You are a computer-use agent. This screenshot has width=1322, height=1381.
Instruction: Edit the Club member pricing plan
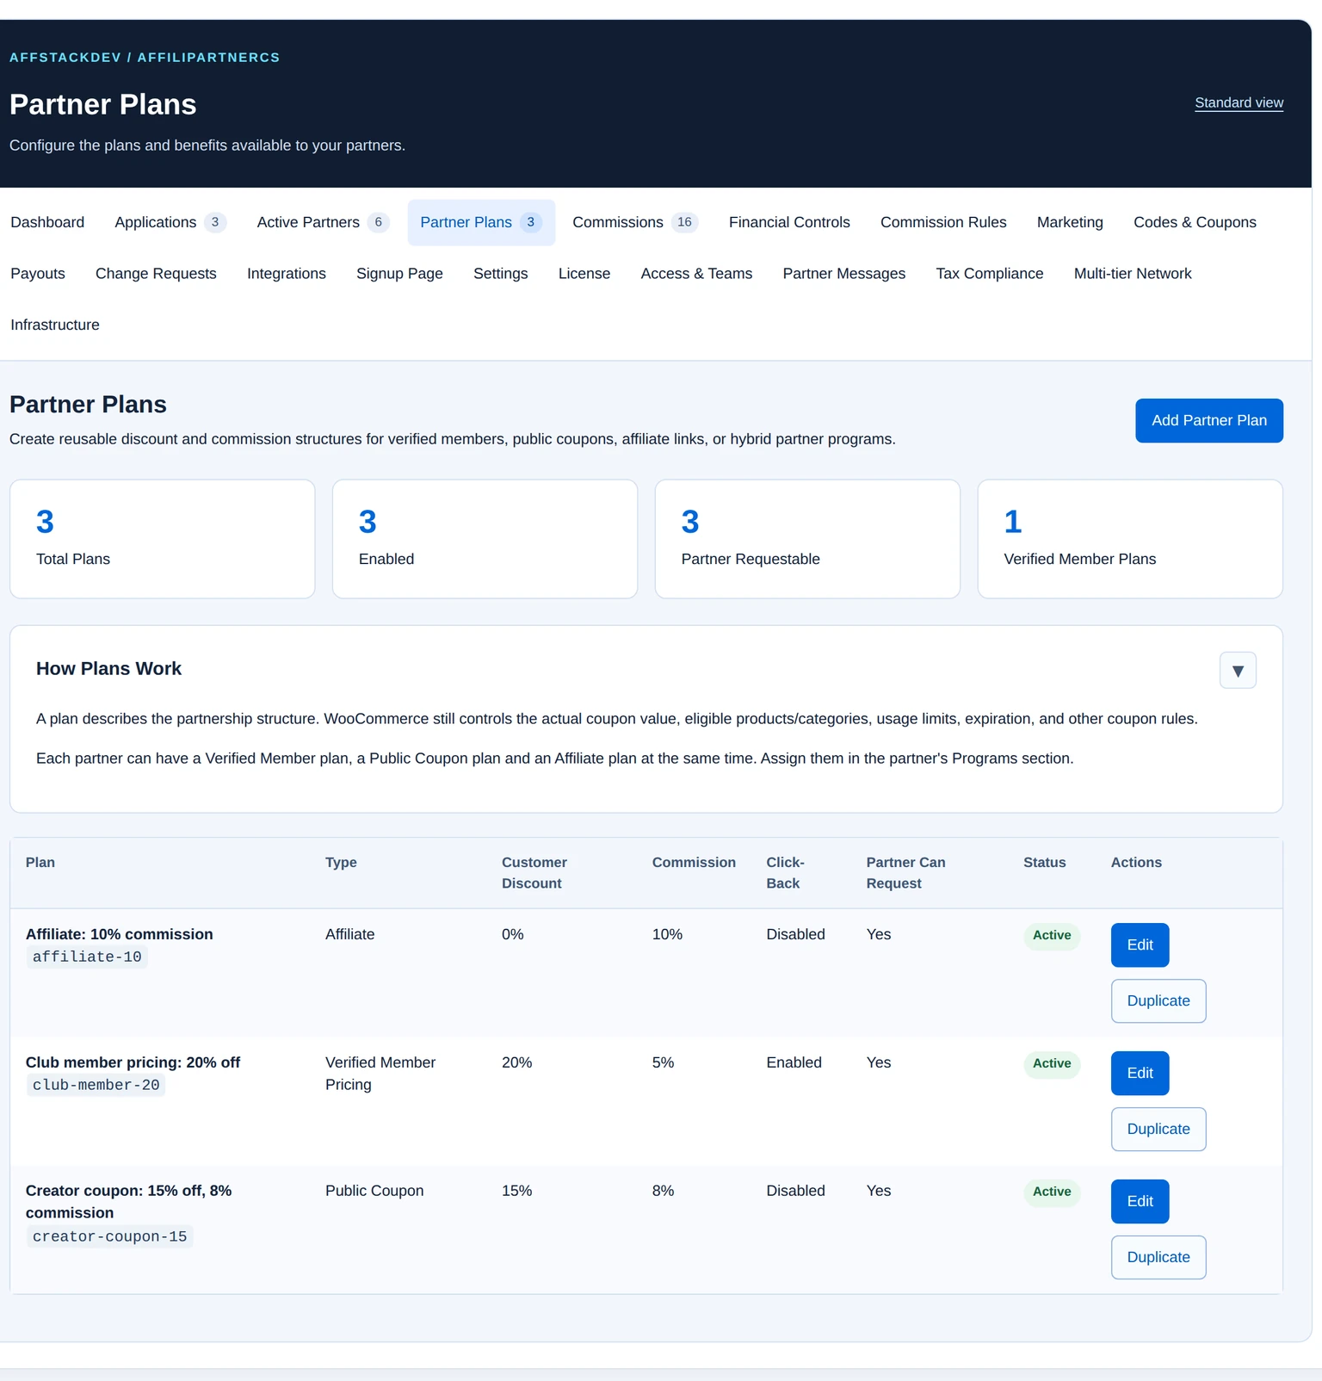1140,1074
